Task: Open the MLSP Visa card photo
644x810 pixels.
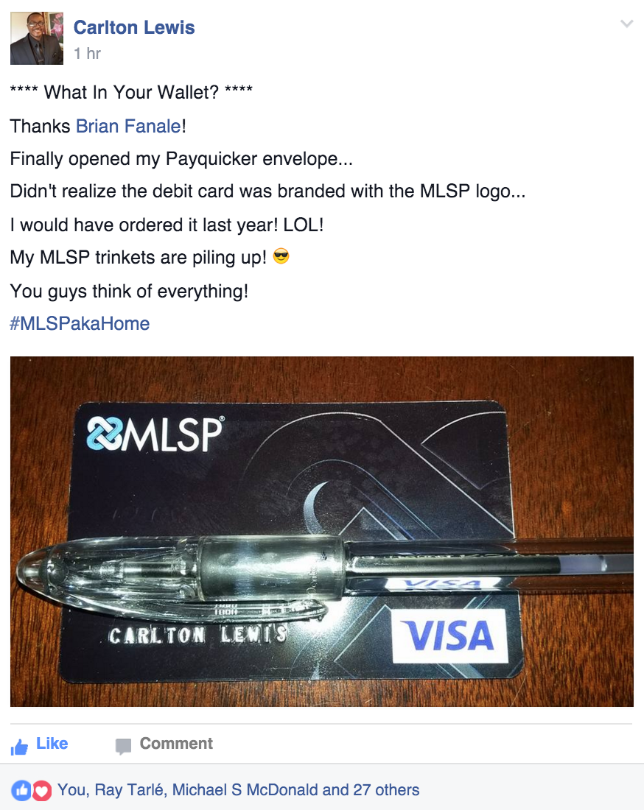Action: click(321, 531)
